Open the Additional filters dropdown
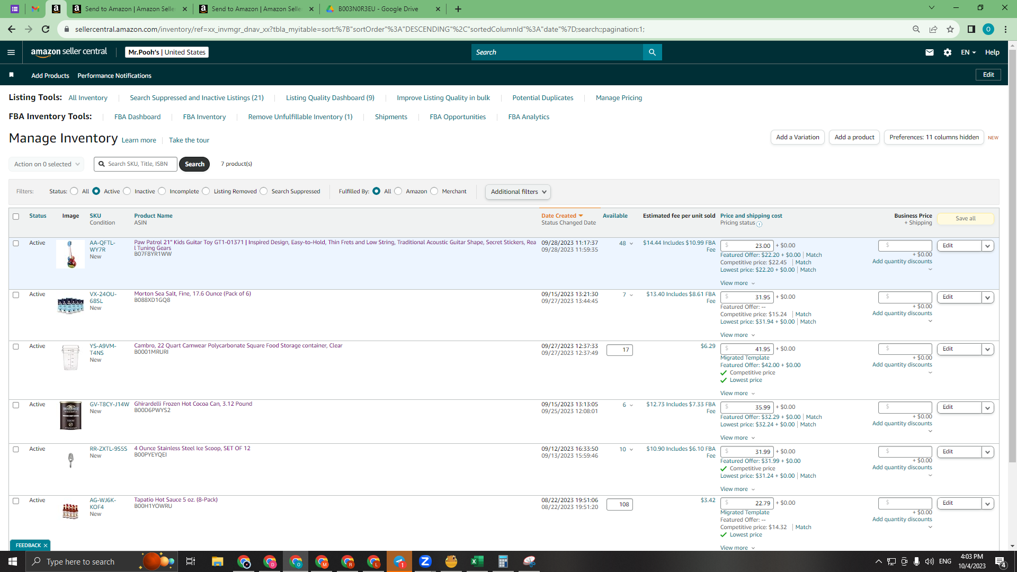 518,192
